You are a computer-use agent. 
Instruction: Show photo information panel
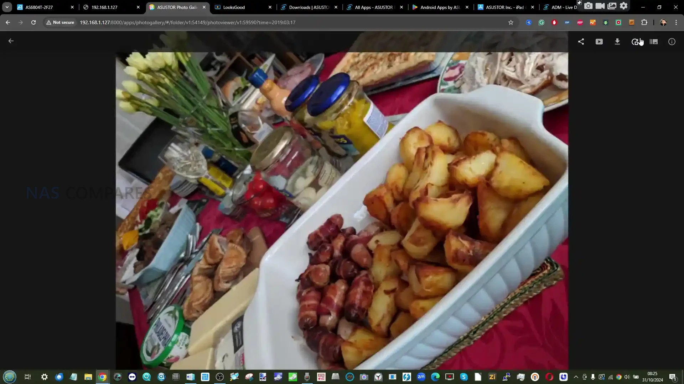click(672, 42)
